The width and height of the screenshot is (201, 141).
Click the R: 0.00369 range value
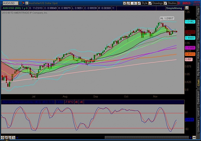(x=105, y=8)
